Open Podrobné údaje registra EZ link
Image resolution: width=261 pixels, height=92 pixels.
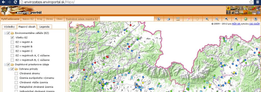click(x=82, y=19)
